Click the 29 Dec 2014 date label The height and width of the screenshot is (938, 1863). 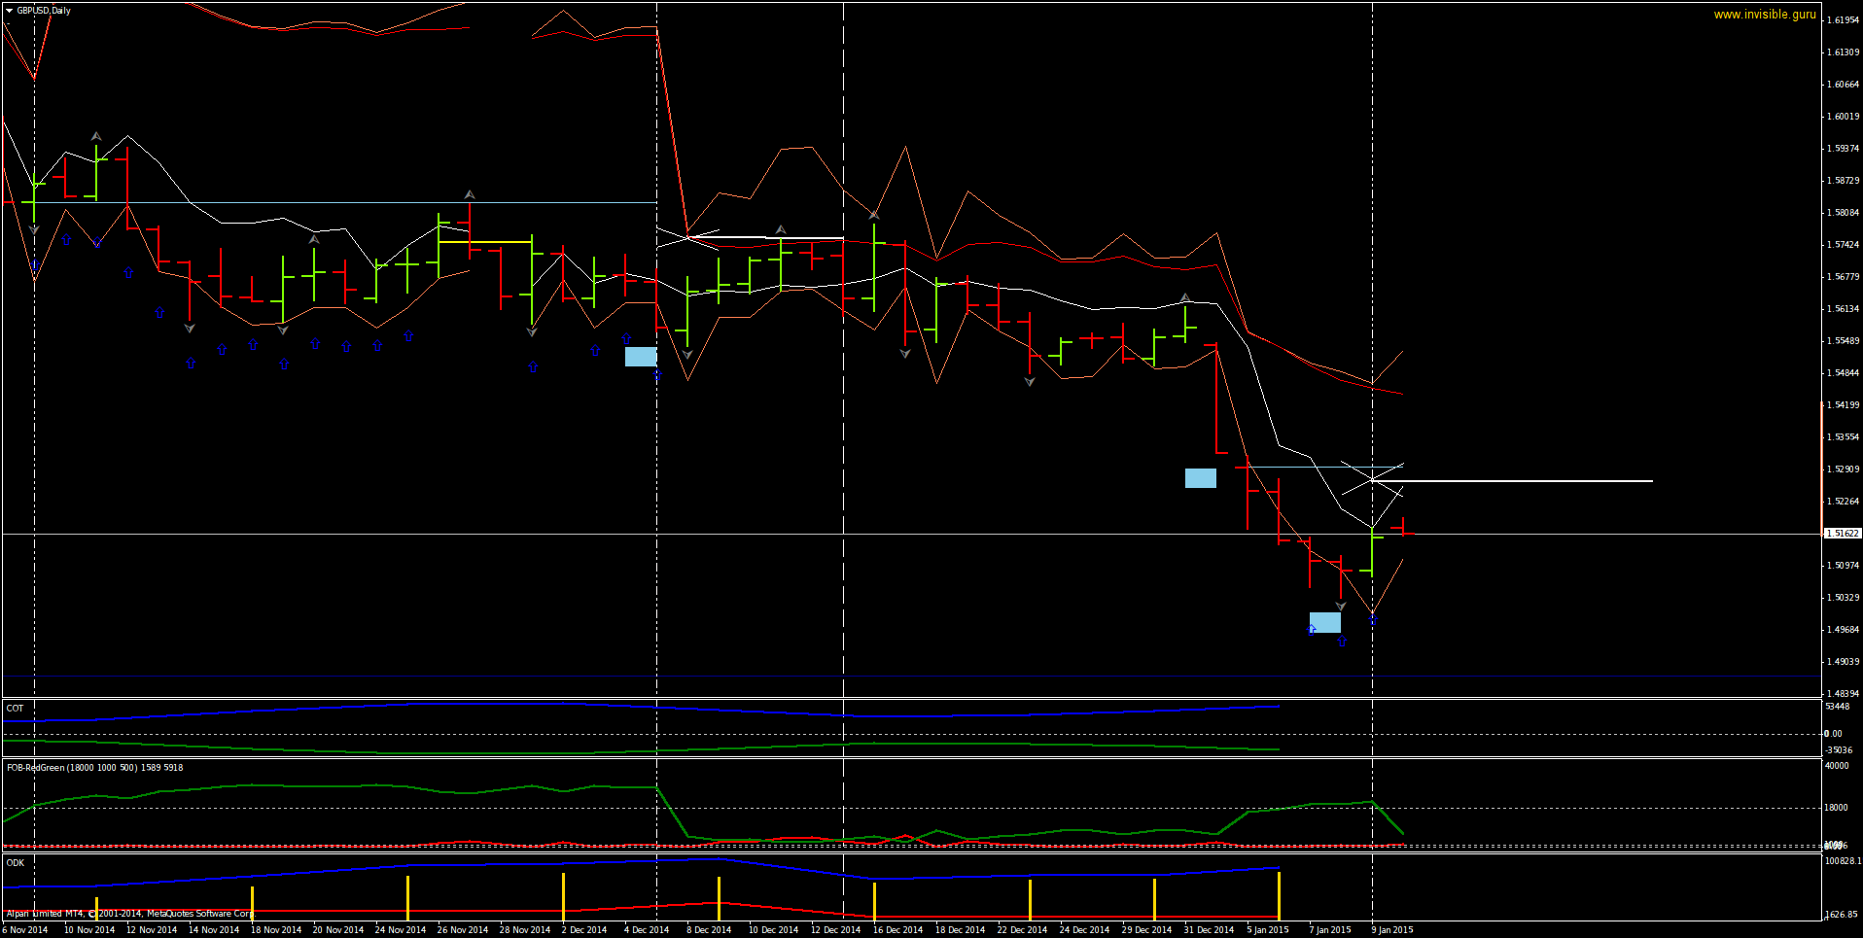tap(1146, 930)
